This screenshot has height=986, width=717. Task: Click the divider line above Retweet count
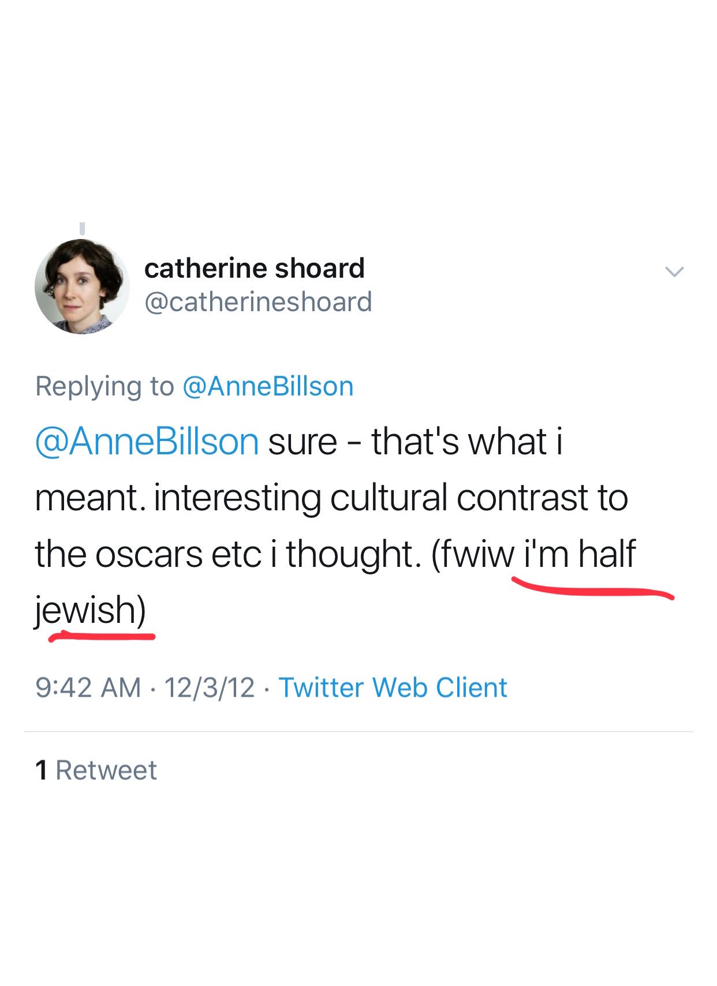pyautogui.click(x=358, y=732)
